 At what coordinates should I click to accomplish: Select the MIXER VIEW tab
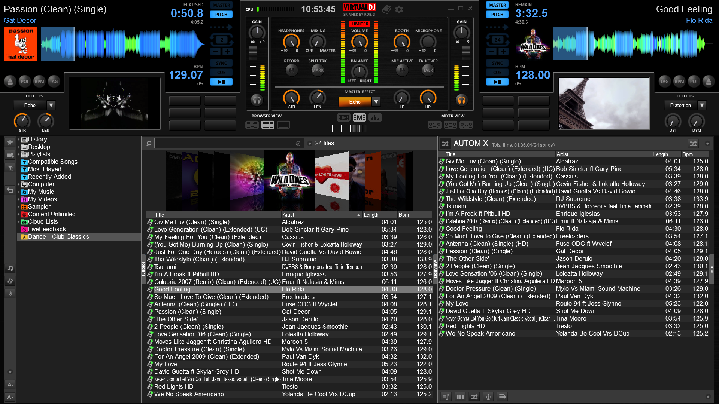[452, 116]
